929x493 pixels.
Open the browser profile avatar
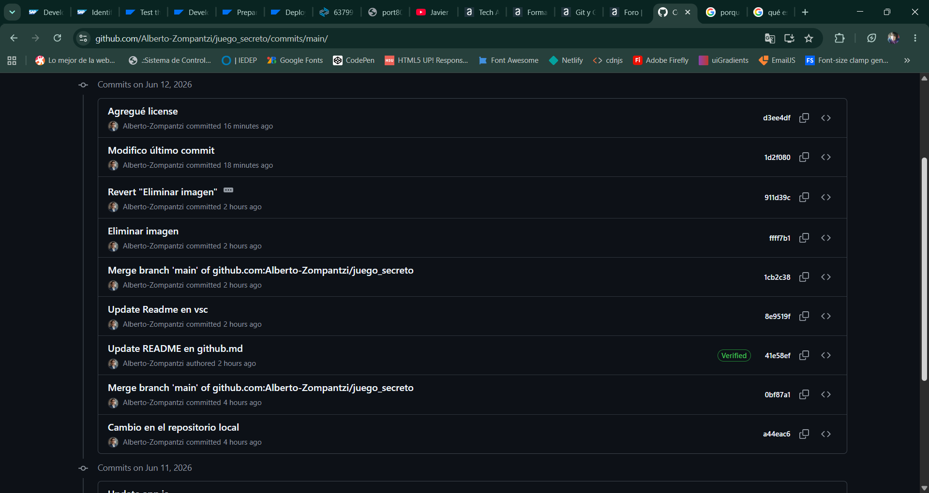[893, 38]
